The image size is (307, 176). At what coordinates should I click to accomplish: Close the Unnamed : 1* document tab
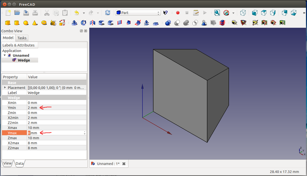click(x=124, y=164)
